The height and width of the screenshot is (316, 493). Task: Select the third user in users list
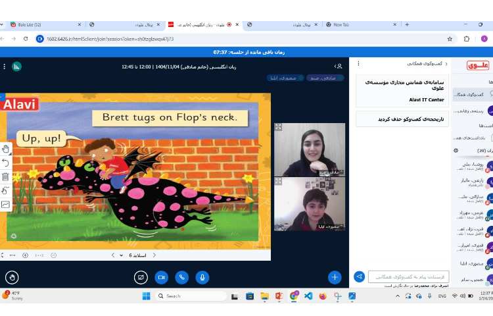point(473,198)
